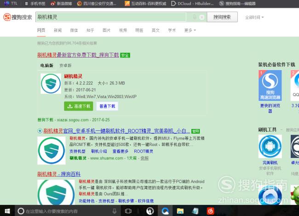Screen dimensions: 299x216
Task: Open the 四川省公安厅交通 bookmark
Action: pyautogui.click(x=97, y=3)
